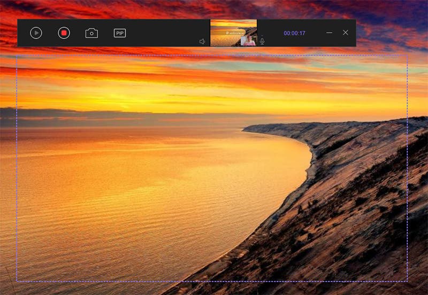
Task: Take a screenshot with camera icon
Action: 91,33
